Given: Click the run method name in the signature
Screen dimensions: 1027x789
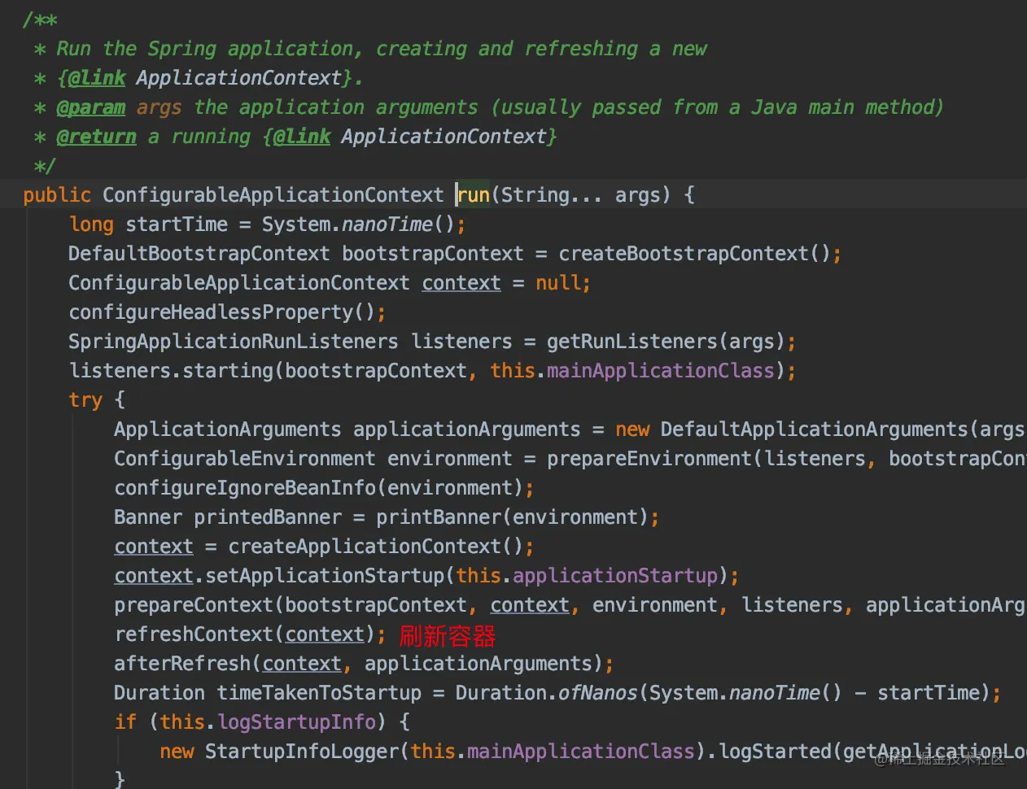Looking at the screenshot, I should pos(474,195).
